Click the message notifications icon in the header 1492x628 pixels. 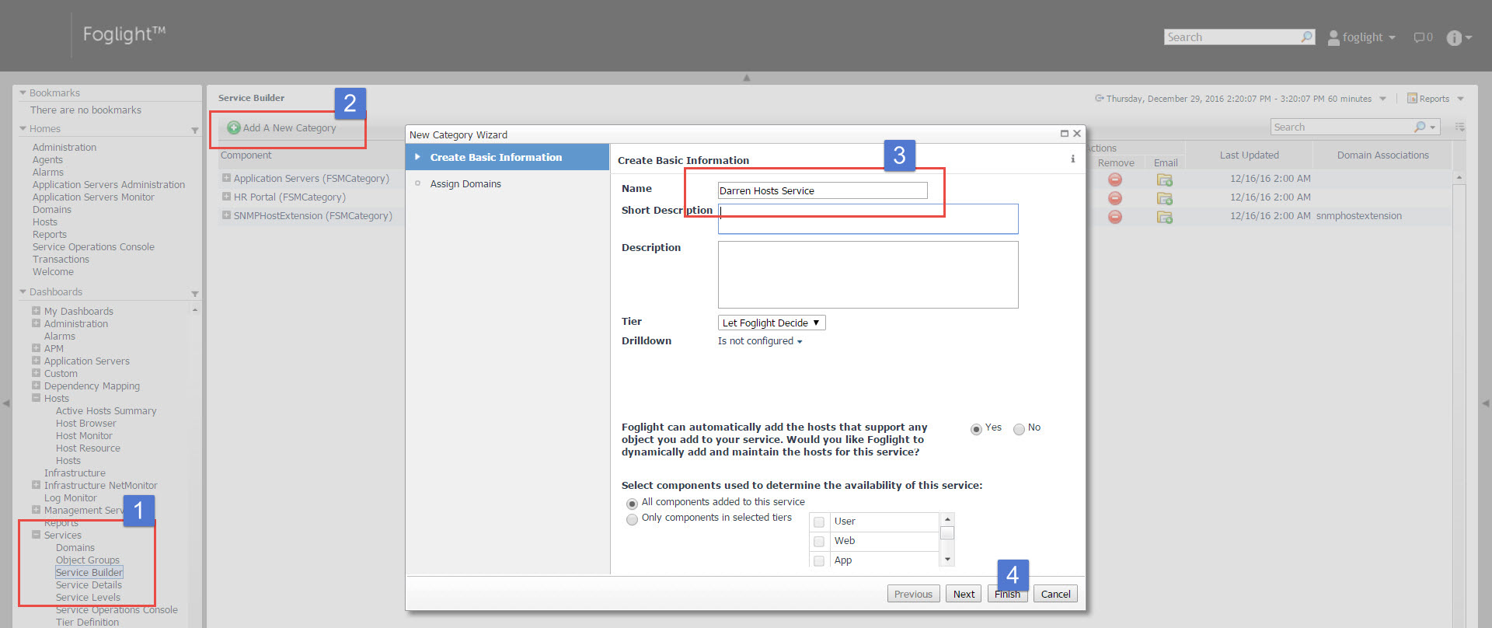point(1419,37)
